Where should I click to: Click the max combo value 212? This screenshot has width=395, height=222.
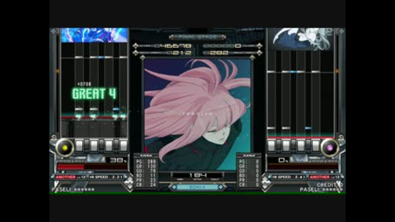182,53
